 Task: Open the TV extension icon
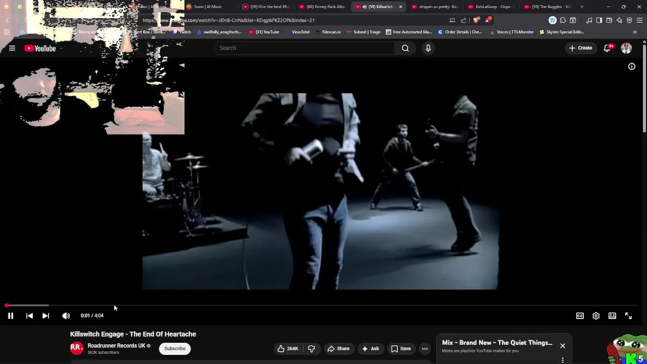tap(552, 20)
